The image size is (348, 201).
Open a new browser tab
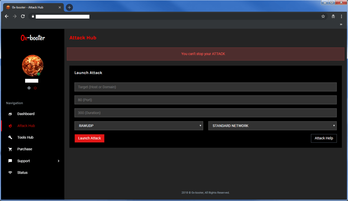click(x=69, y=7)
